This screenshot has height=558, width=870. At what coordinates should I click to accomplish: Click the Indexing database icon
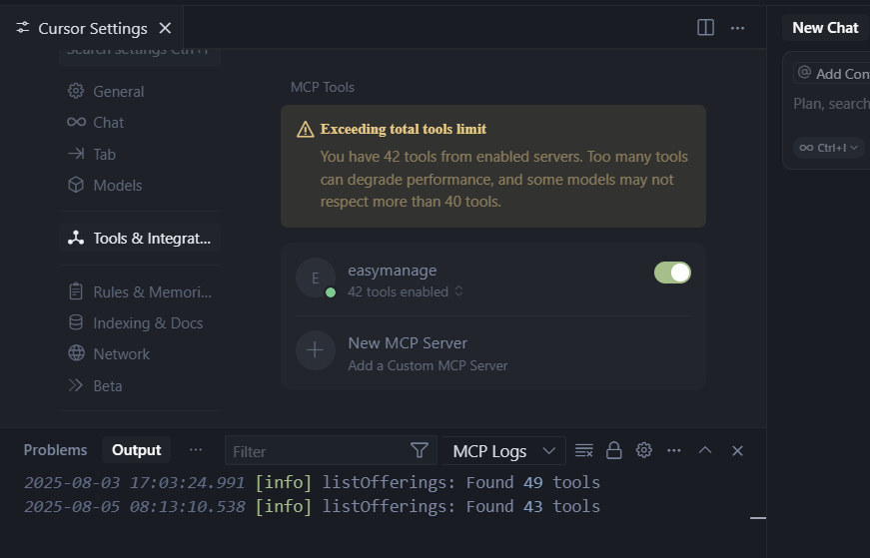(x=76, y=322)
